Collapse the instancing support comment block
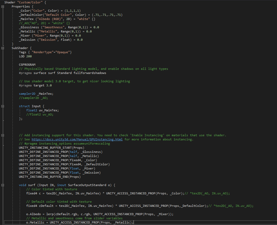This screenshot has width=277, height=225. point(3,135)
